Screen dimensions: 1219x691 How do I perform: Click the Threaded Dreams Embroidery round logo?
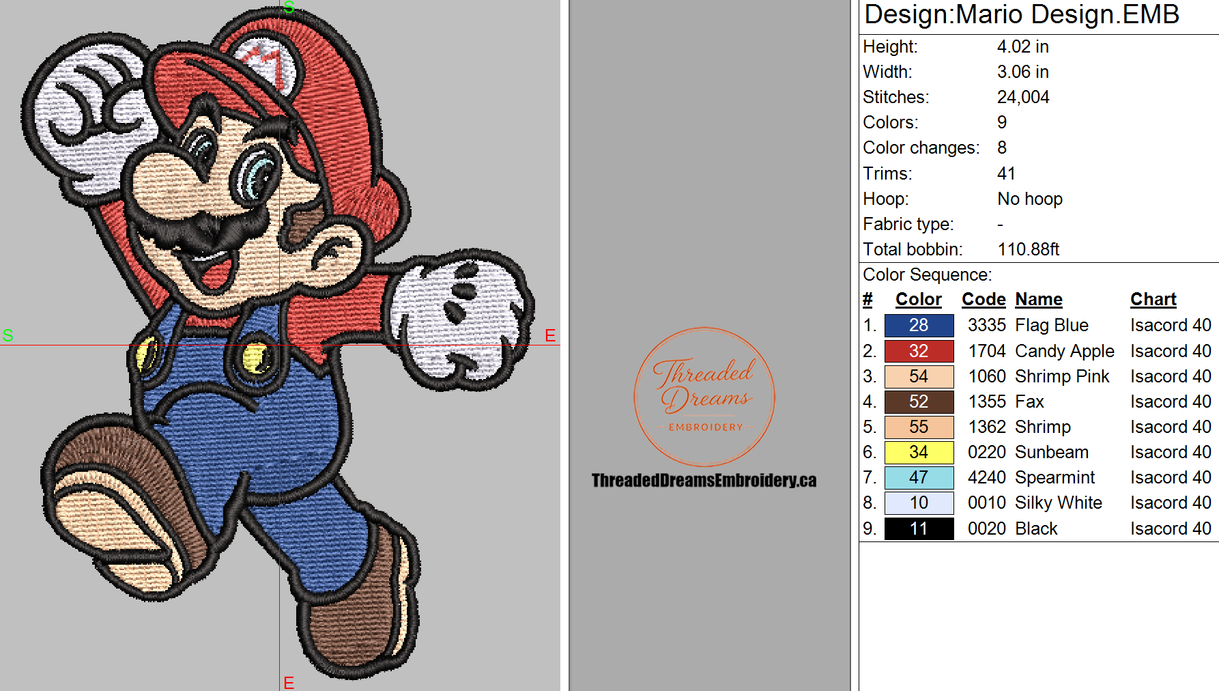[x=704, y=397]
